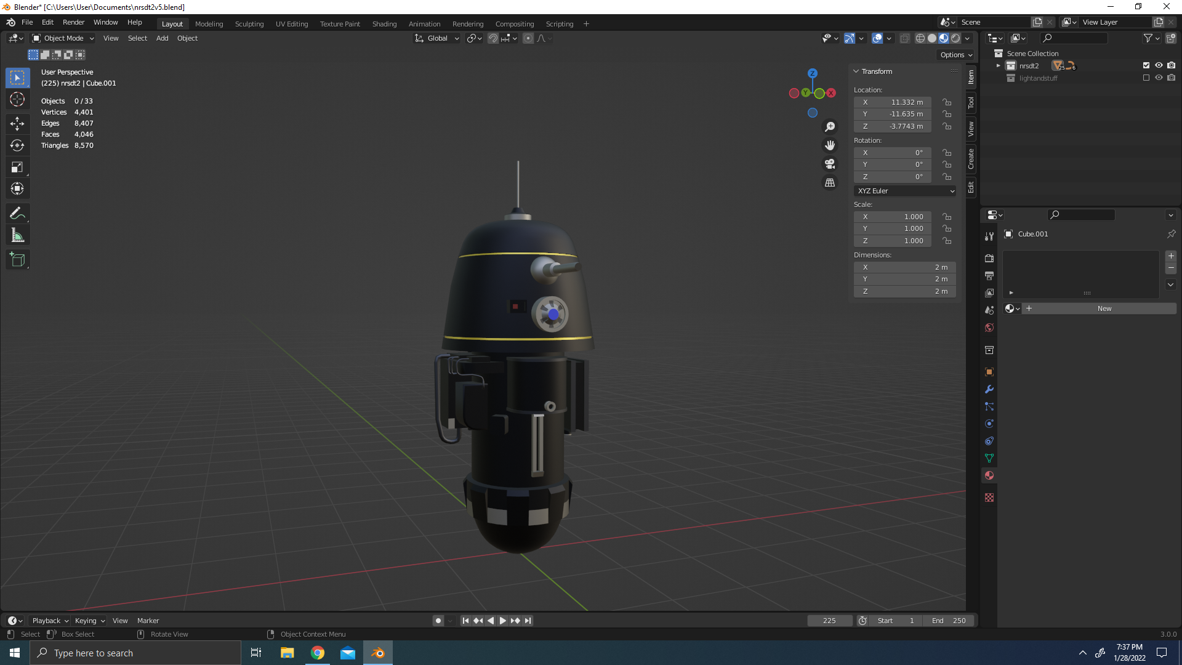Click the Zoom view magnifier icon

point(830,127)
